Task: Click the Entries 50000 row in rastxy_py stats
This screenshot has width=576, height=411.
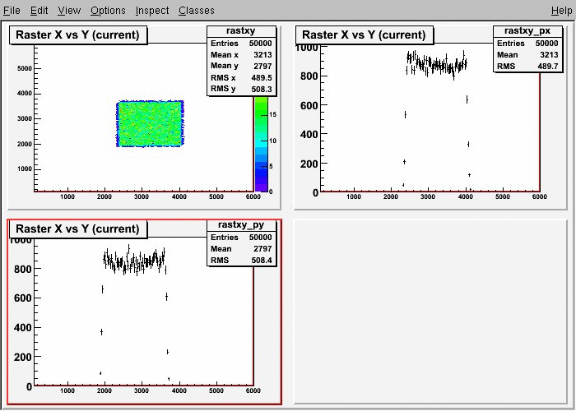Action: click(241, 238)
